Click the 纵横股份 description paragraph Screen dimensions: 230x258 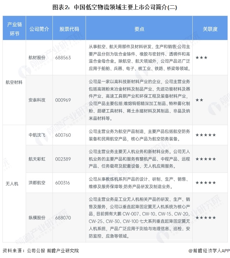tap(139, 218)
